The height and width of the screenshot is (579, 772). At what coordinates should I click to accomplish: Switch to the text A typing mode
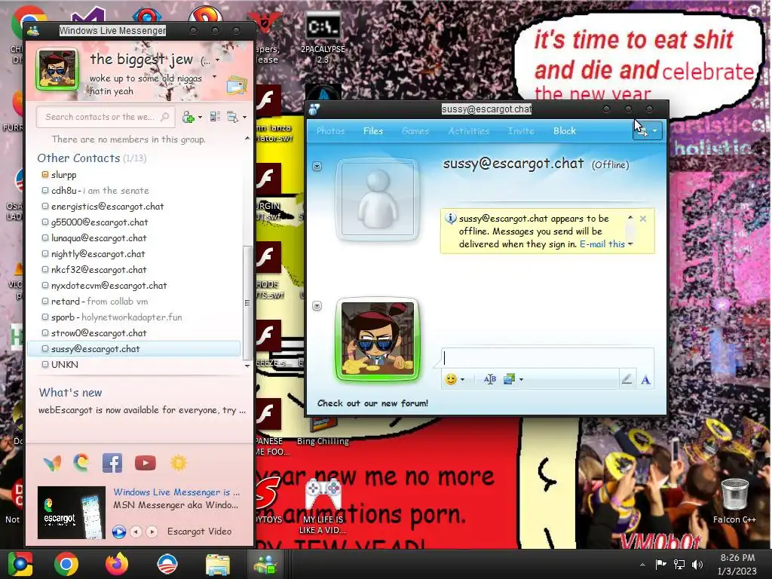coord(645,380)
